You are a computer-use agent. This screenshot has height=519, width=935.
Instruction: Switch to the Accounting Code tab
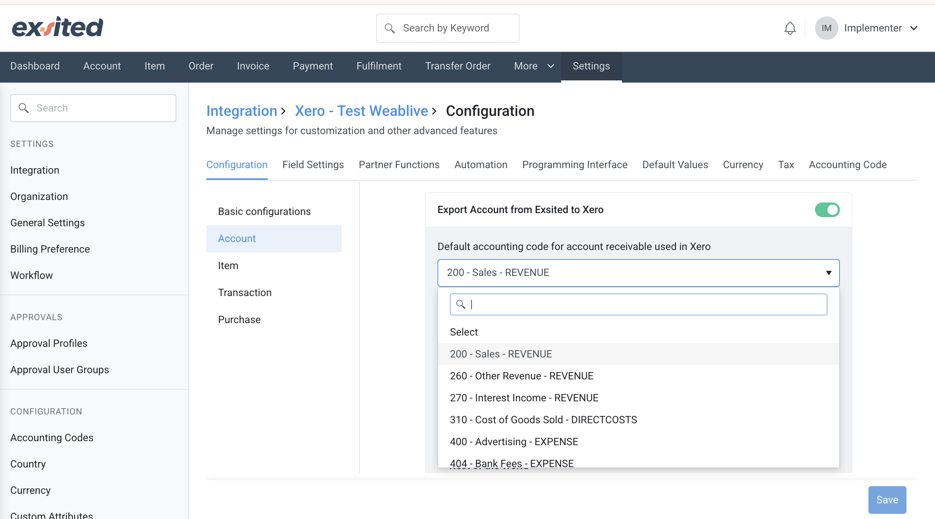848,165
